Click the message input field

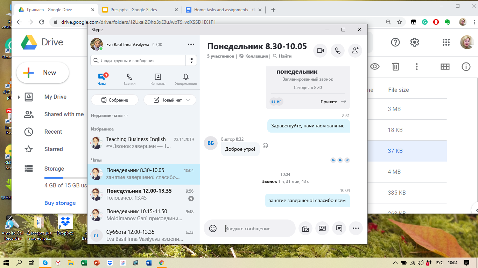click(x=259, y=229)
